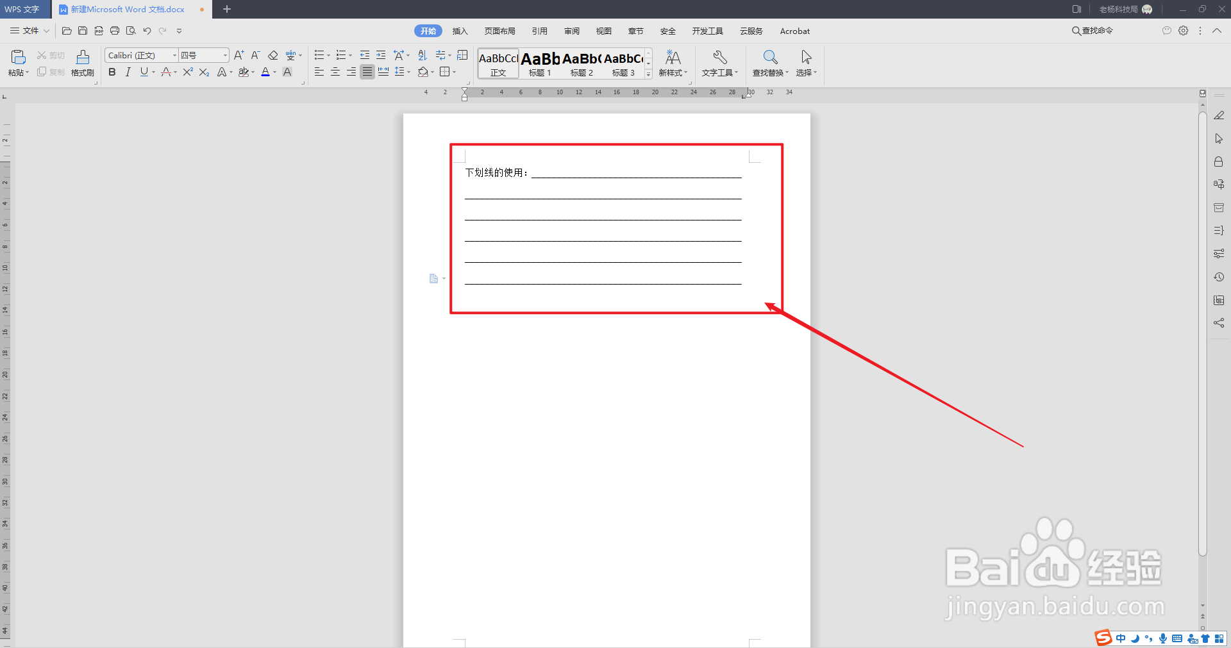
Task: Click pen edit icon in right sidebar
Action: coord(1219,115)
